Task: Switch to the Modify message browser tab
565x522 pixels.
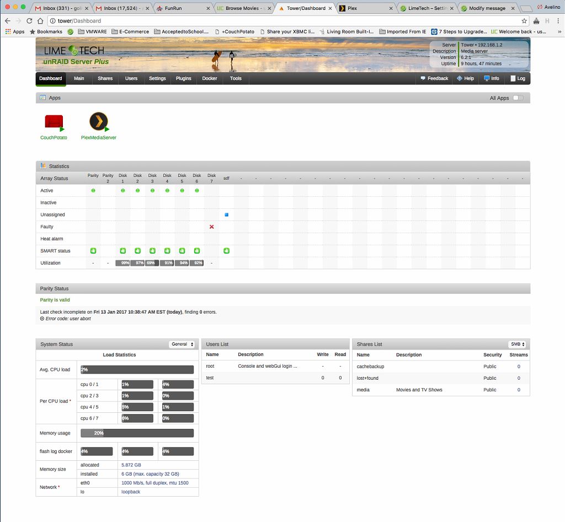Action: (x=488, y=8)
